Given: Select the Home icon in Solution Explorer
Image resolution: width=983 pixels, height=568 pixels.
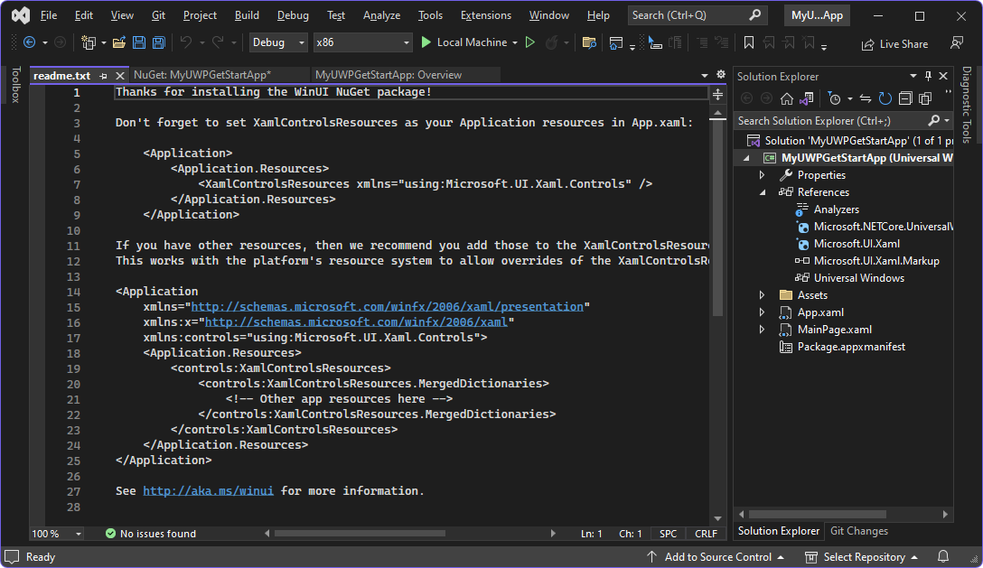Looking at the screenshot, I should (x=787, y=98).
